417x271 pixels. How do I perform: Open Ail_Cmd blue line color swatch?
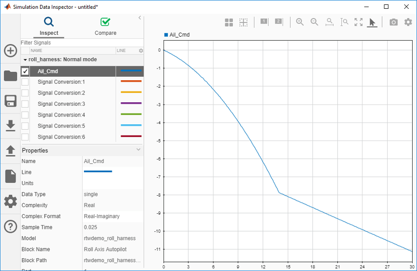point(131,71)
